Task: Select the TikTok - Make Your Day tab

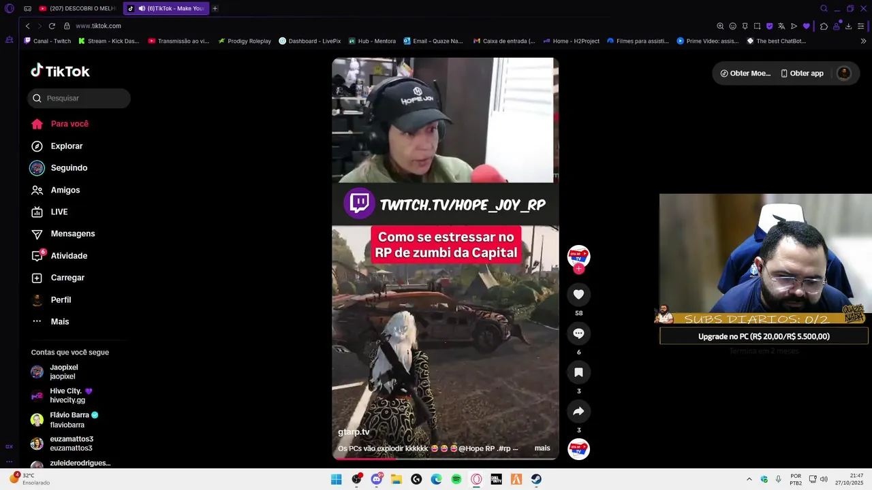Action: 166,8
